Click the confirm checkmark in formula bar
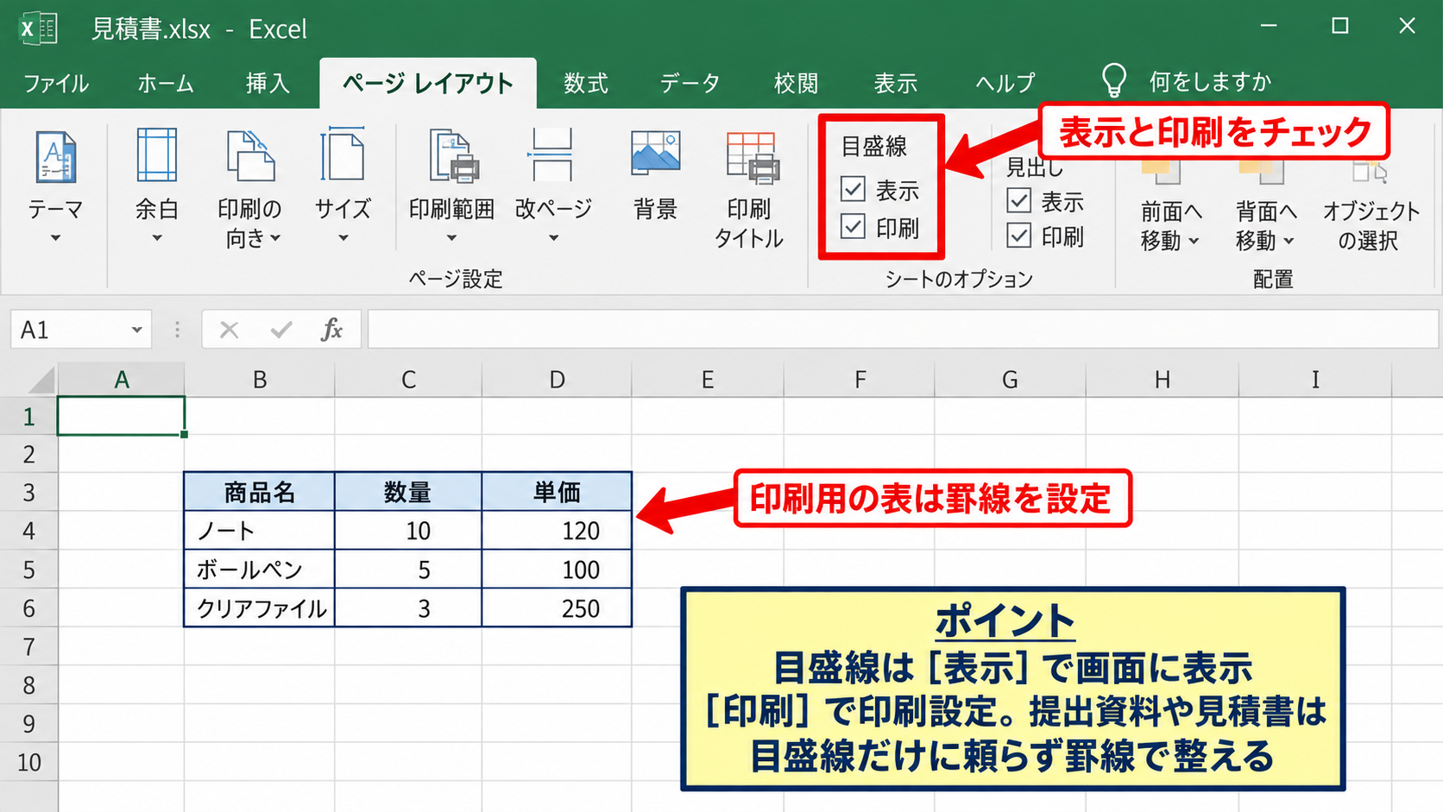Screen dimensions: 1443x812 click(280, 330)
